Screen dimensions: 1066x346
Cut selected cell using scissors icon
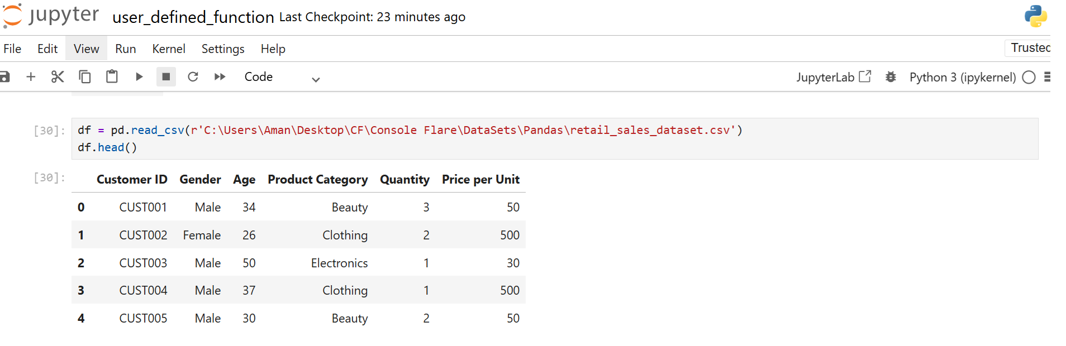pos(58,77)
